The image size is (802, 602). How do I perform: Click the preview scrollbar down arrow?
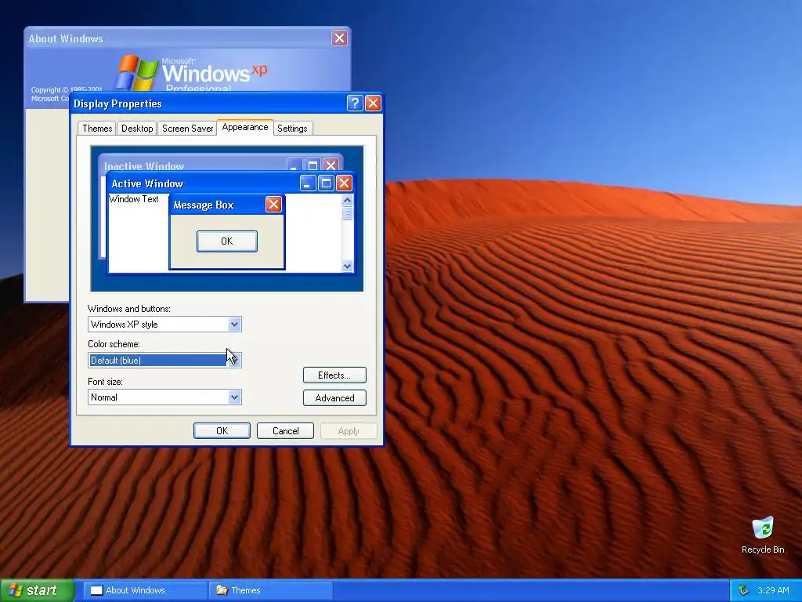pos(347,266)
